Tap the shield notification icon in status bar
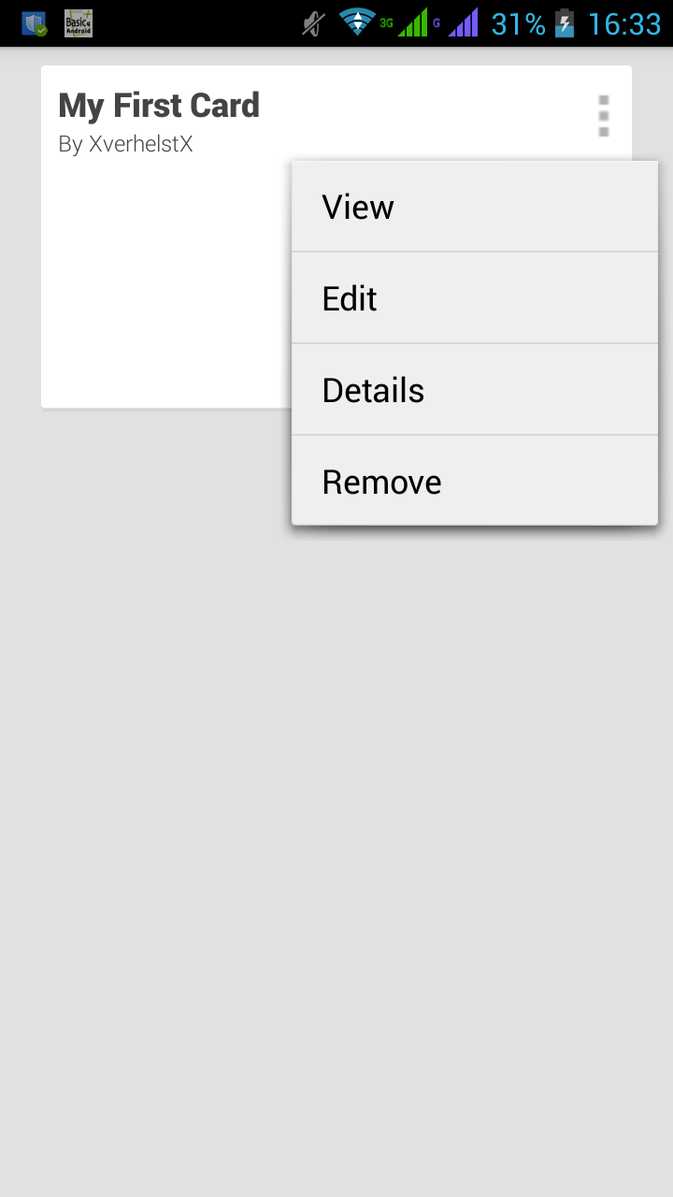The width and height of the screenshot is (673, 1197). tap(35, 23)
